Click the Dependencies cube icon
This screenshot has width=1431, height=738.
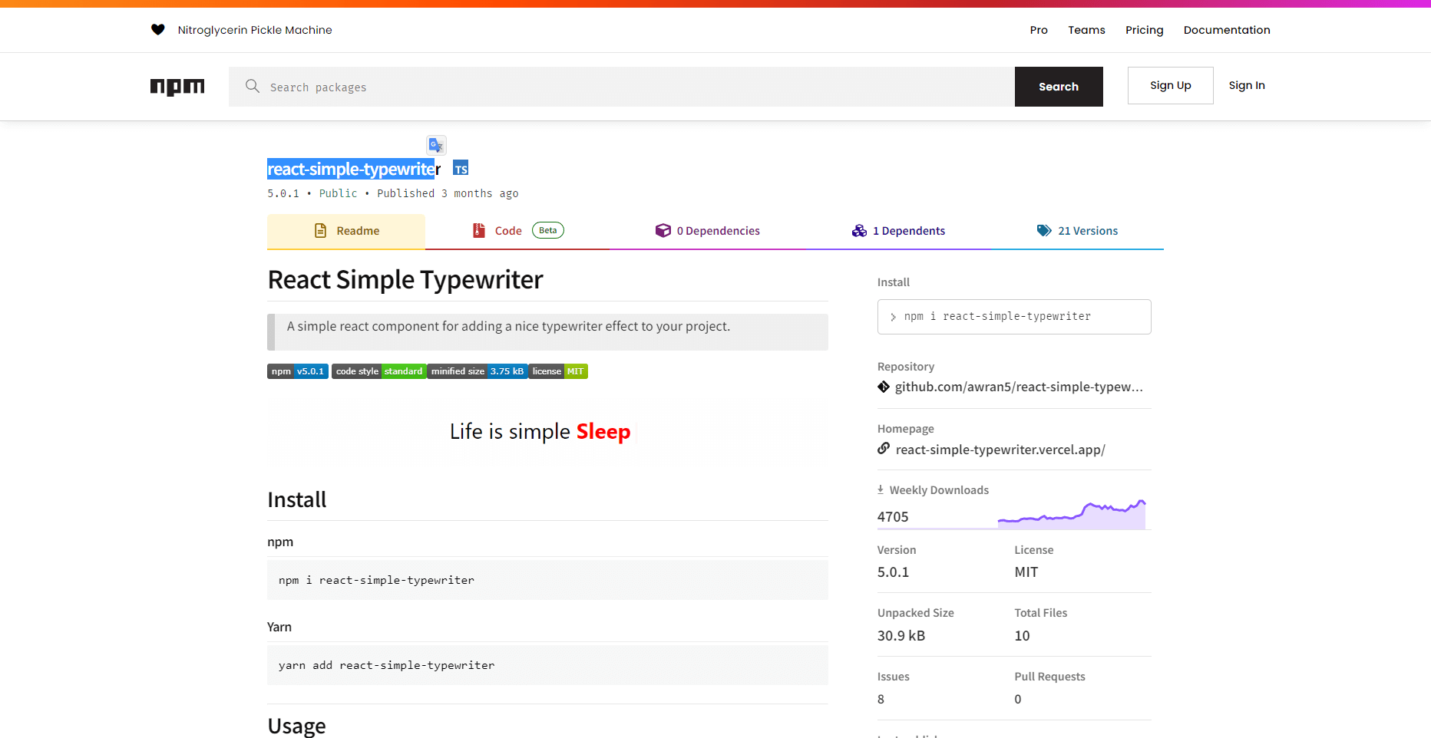tap(663, 231)
